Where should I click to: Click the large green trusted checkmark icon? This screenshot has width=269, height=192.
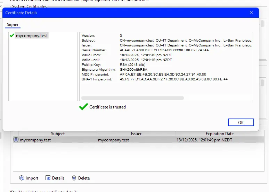(x=83, y=107)
